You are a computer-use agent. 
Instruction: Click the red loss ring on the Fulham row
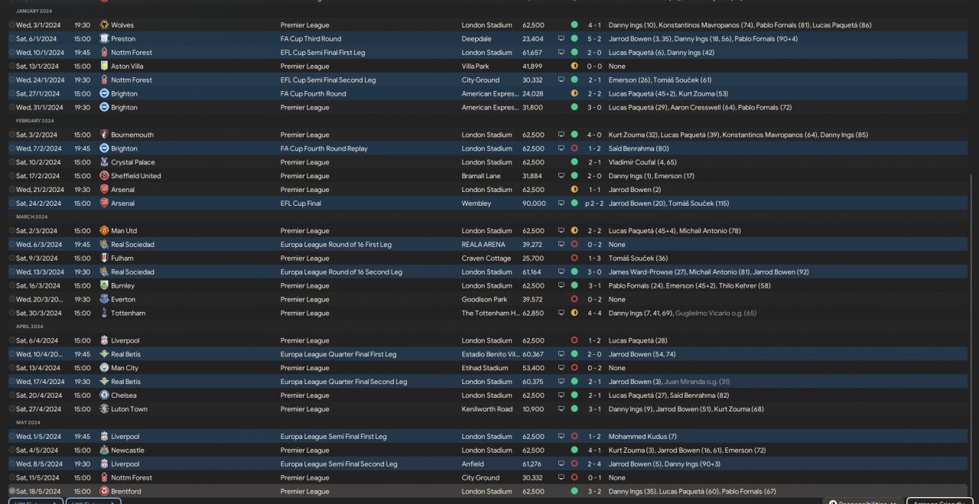574,259
